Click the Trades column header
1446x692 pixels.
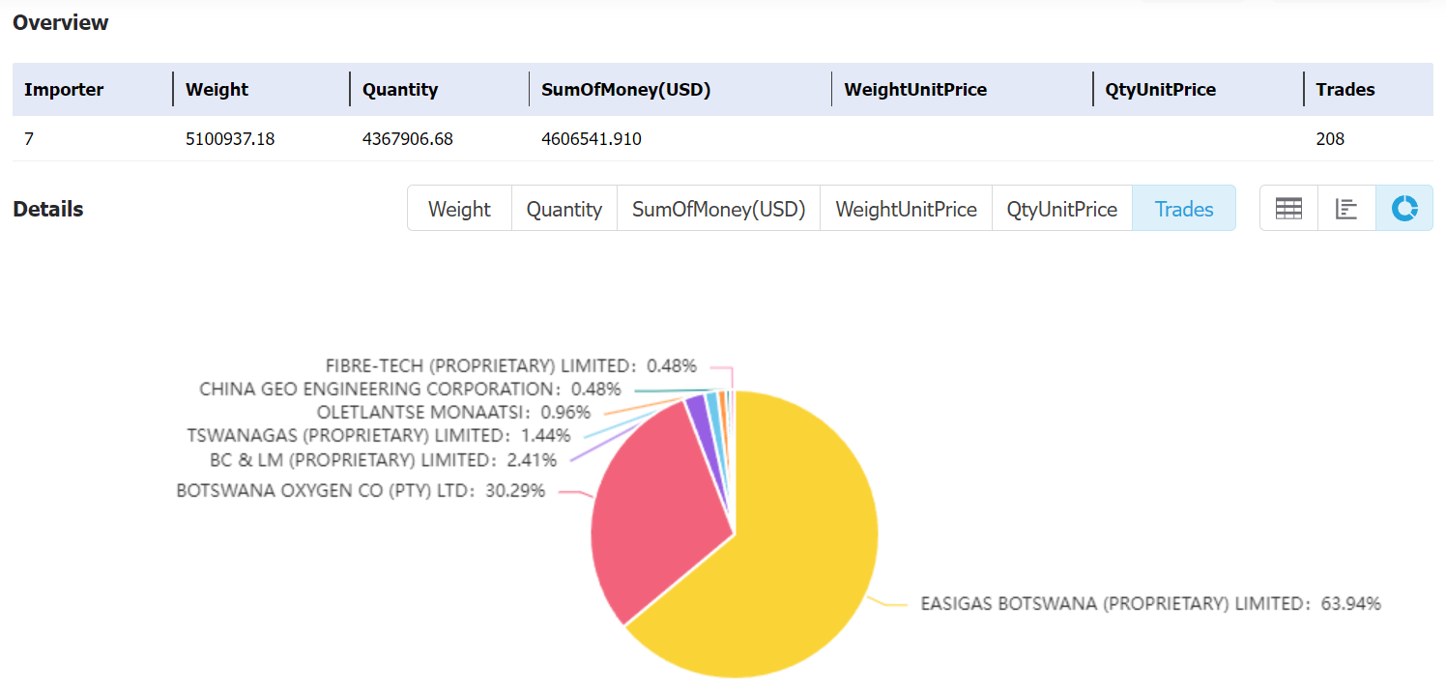point(1345,90)
